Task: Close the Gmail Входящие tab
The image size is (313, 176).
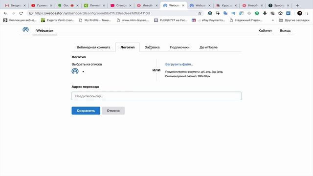Action: 24,5
